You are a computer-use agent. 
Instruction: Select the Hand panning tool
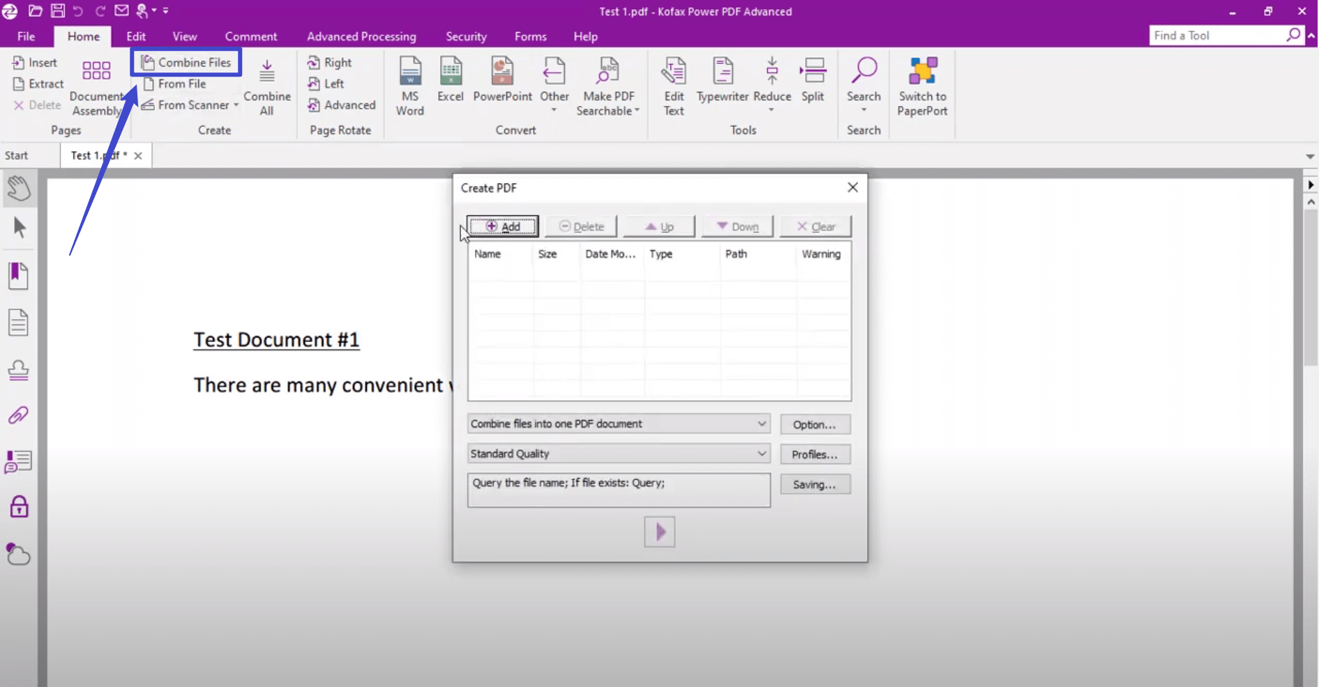point(19,188)
